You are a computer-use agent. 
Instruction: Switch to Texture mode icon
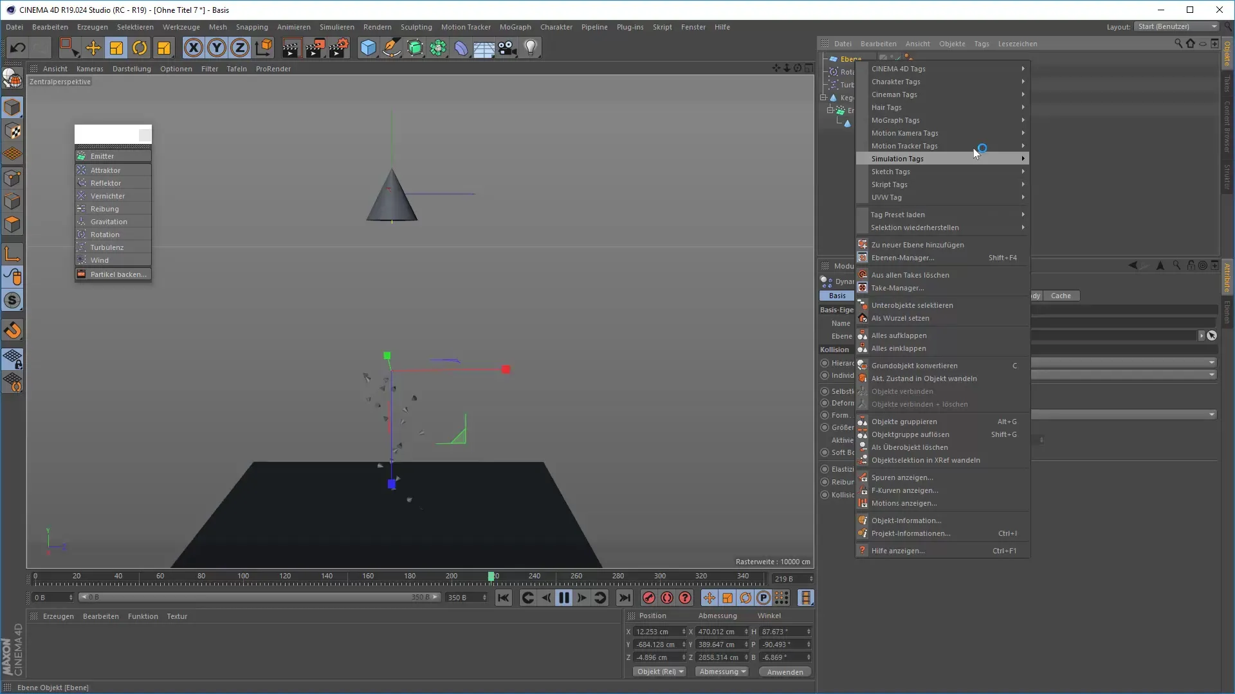[12, 131]
